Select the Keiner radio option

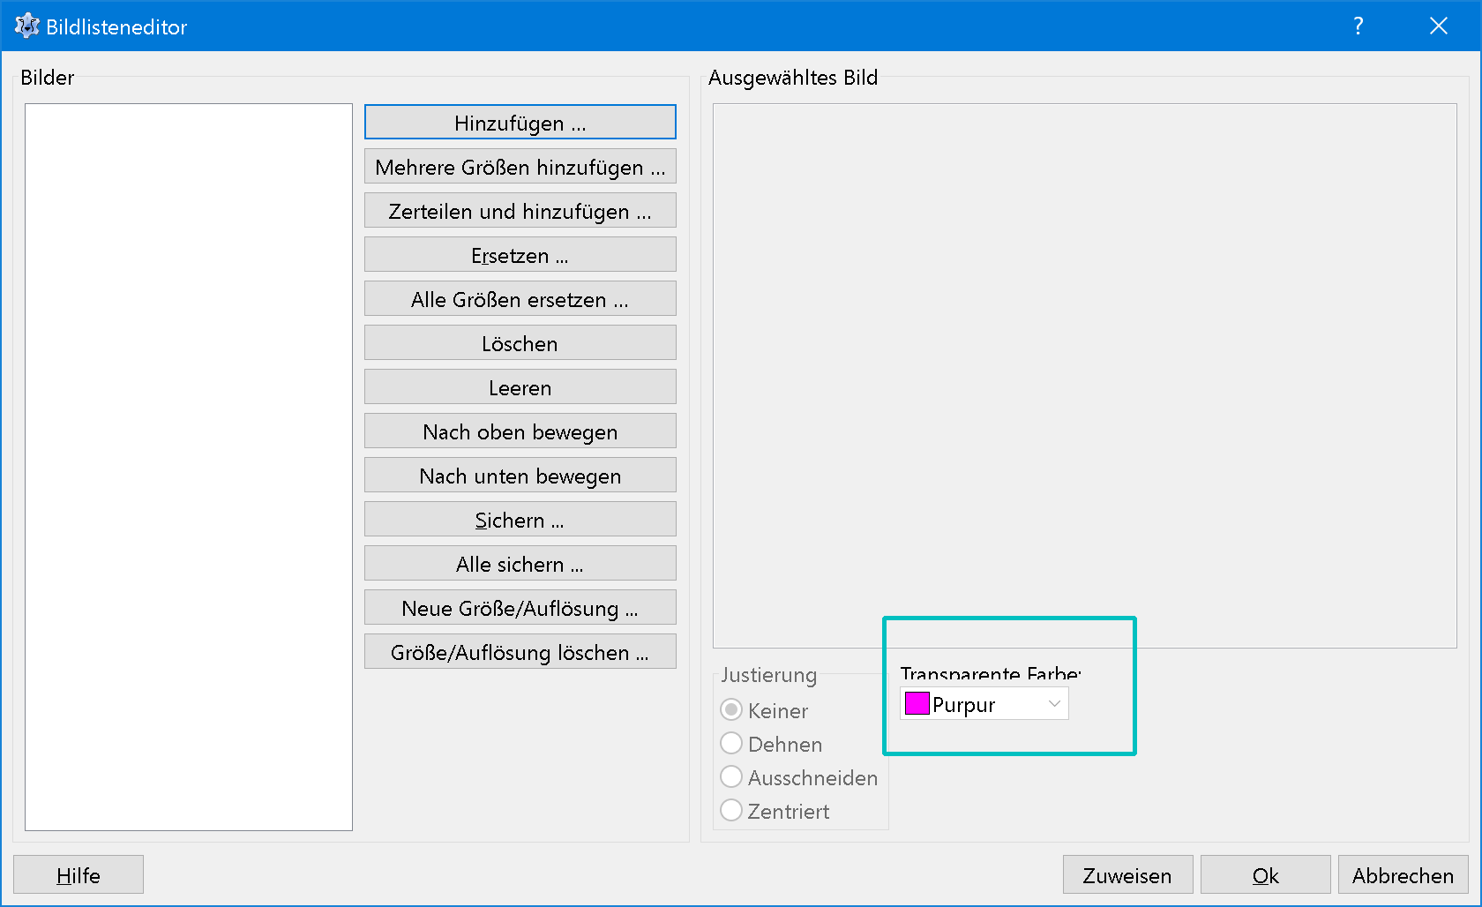731,710
